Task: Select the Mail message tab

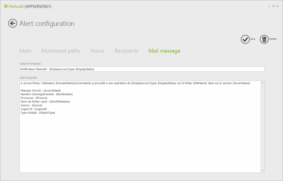Action: 164,51
